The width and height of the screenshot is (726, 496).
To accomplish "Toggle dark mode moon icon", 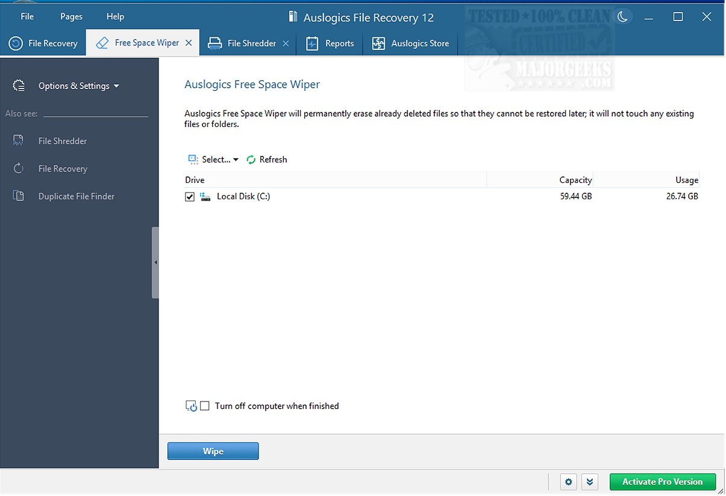I will pos(622,17).
